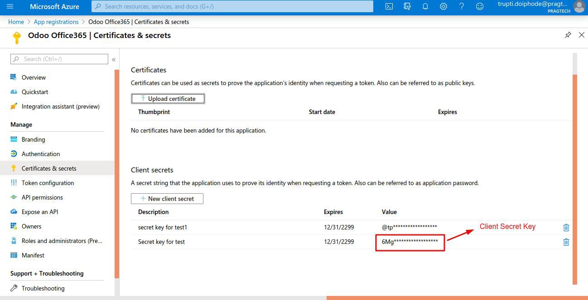The width and height of the screenshot is (588, 300).
Task: Select the 'secret key for test1' description
Action: tap(163, 227)
